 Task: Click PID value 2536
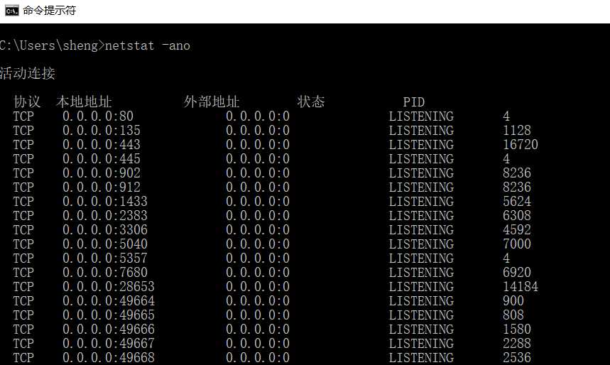(517, 358)
